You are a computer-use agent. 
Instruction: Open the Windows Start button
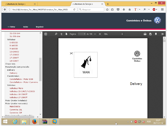5,122
